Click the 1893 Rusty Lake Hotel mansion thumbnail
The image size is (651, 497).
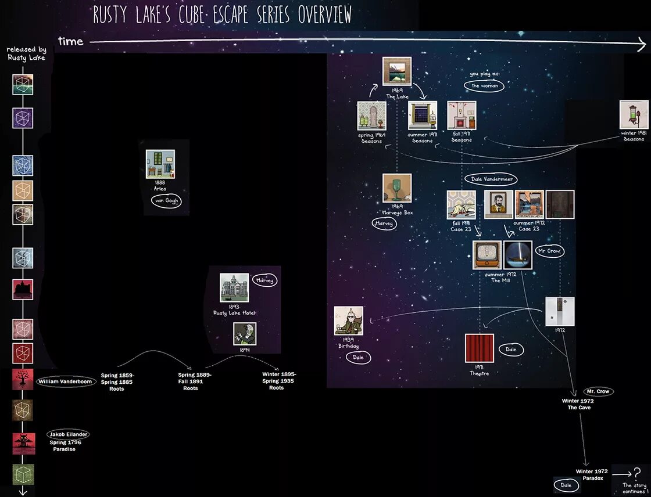pos(234,287)
